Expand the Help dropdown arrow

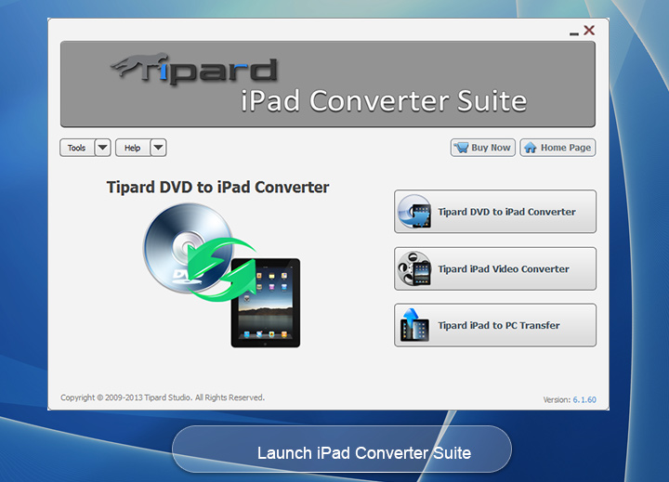click(x=158, y=148)
